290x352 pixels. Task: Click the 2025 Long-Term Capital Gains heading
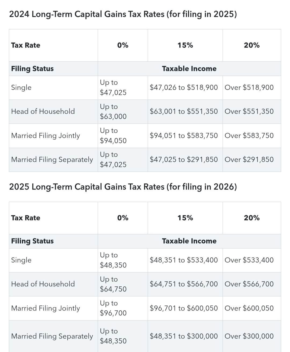click(123, 187)
